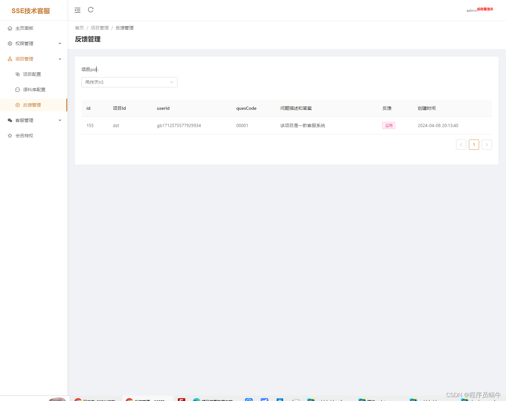Collapse the sidebar with the menu-fold icon
The width and height of the screenshot is (506, 401).
[x=78, y=10]
